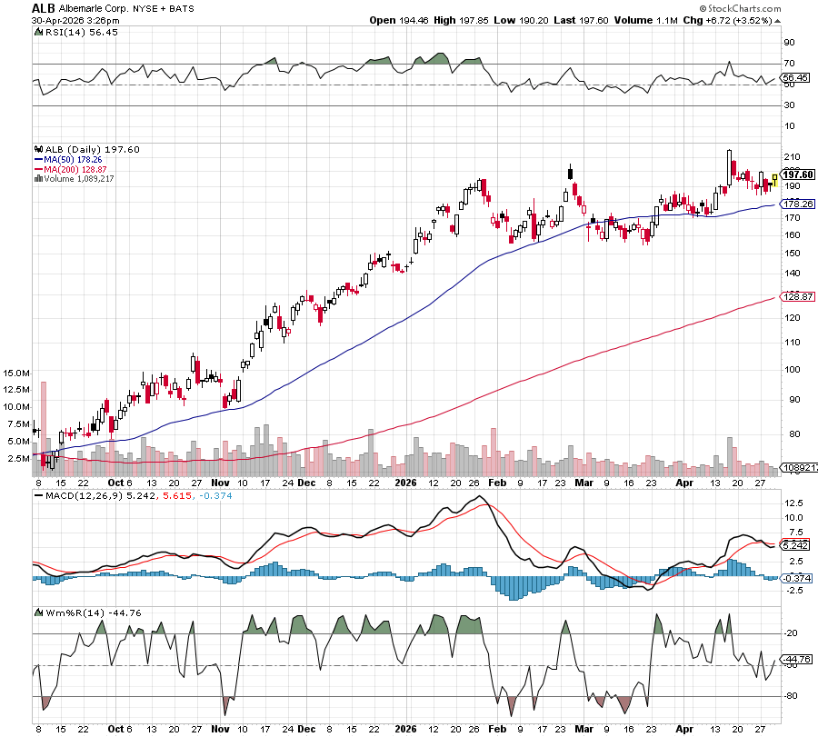This screenshot has height=737, width=818.
Task: Click the red MA(200) line marker
Action: [x=37, y=169]
